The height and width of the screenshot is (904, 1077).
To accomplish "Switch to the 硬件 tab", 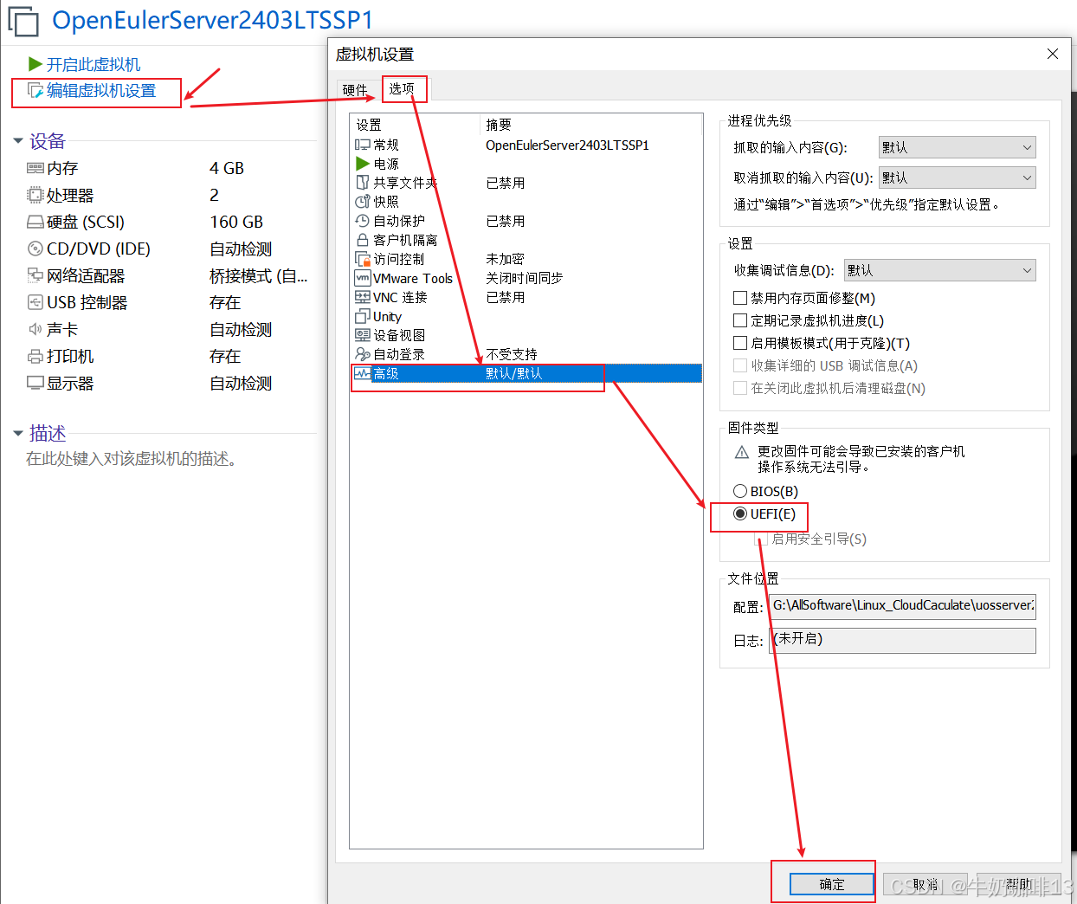I will click(355, 90).
